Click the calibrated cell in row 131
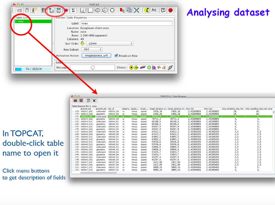This screenshot has height=205, width=275. [101, 117]
